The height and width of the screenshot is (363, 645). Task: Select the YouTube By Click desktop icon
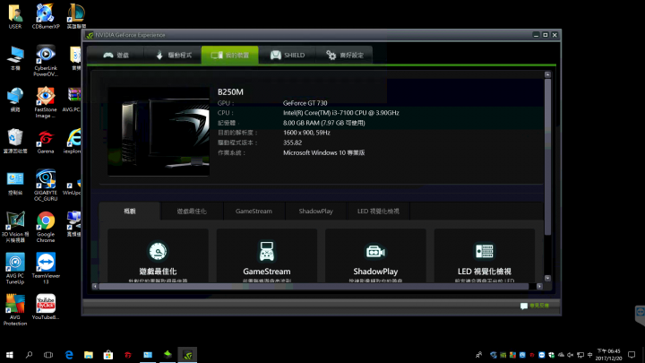click(46, 307)
